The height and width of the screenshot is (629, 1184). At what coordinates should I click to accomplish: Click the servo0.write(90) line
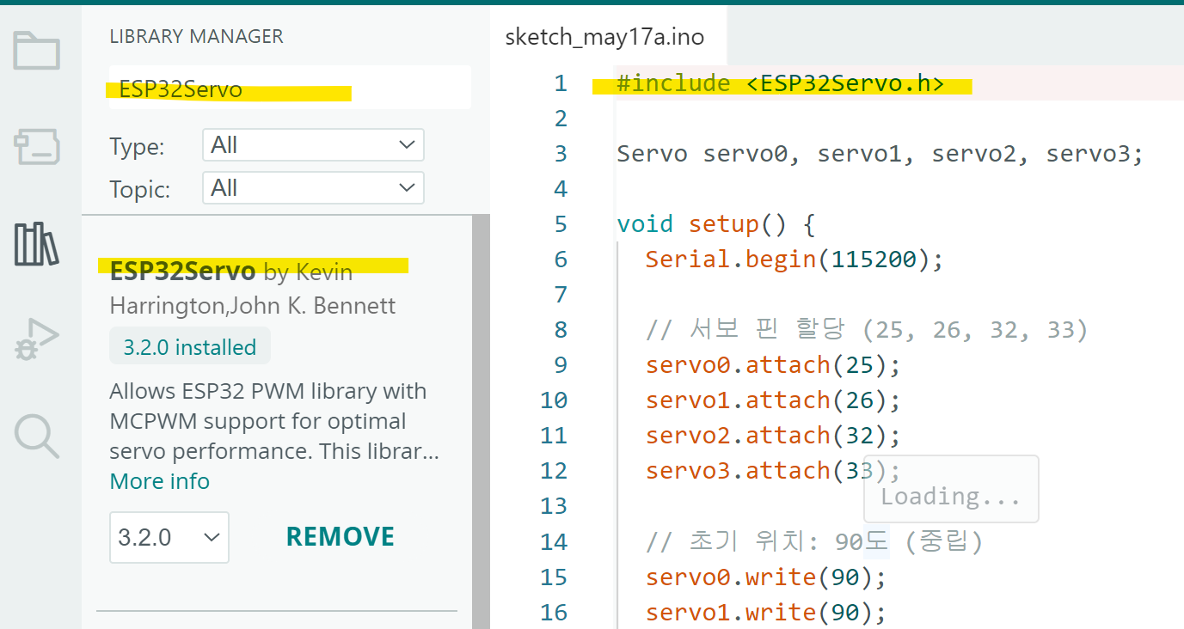[766, 577]
